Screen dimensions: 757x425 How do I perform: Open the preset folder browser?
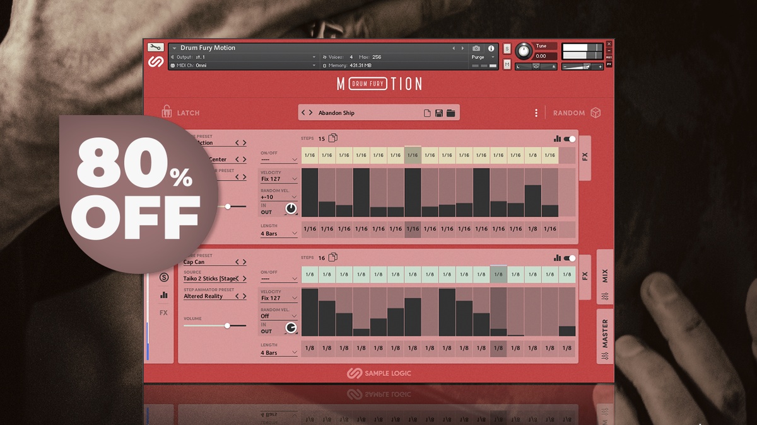coord(451,113)
